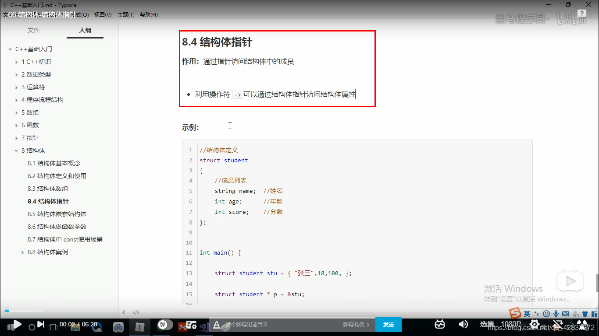The height and width of the screenshot is (336, 599).
Task: Click the danmaku text input field
Action: coord(281,325)
